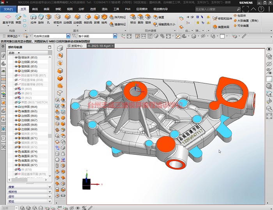Open dropdown arrow under 基准平面

(x=8, y=26)
